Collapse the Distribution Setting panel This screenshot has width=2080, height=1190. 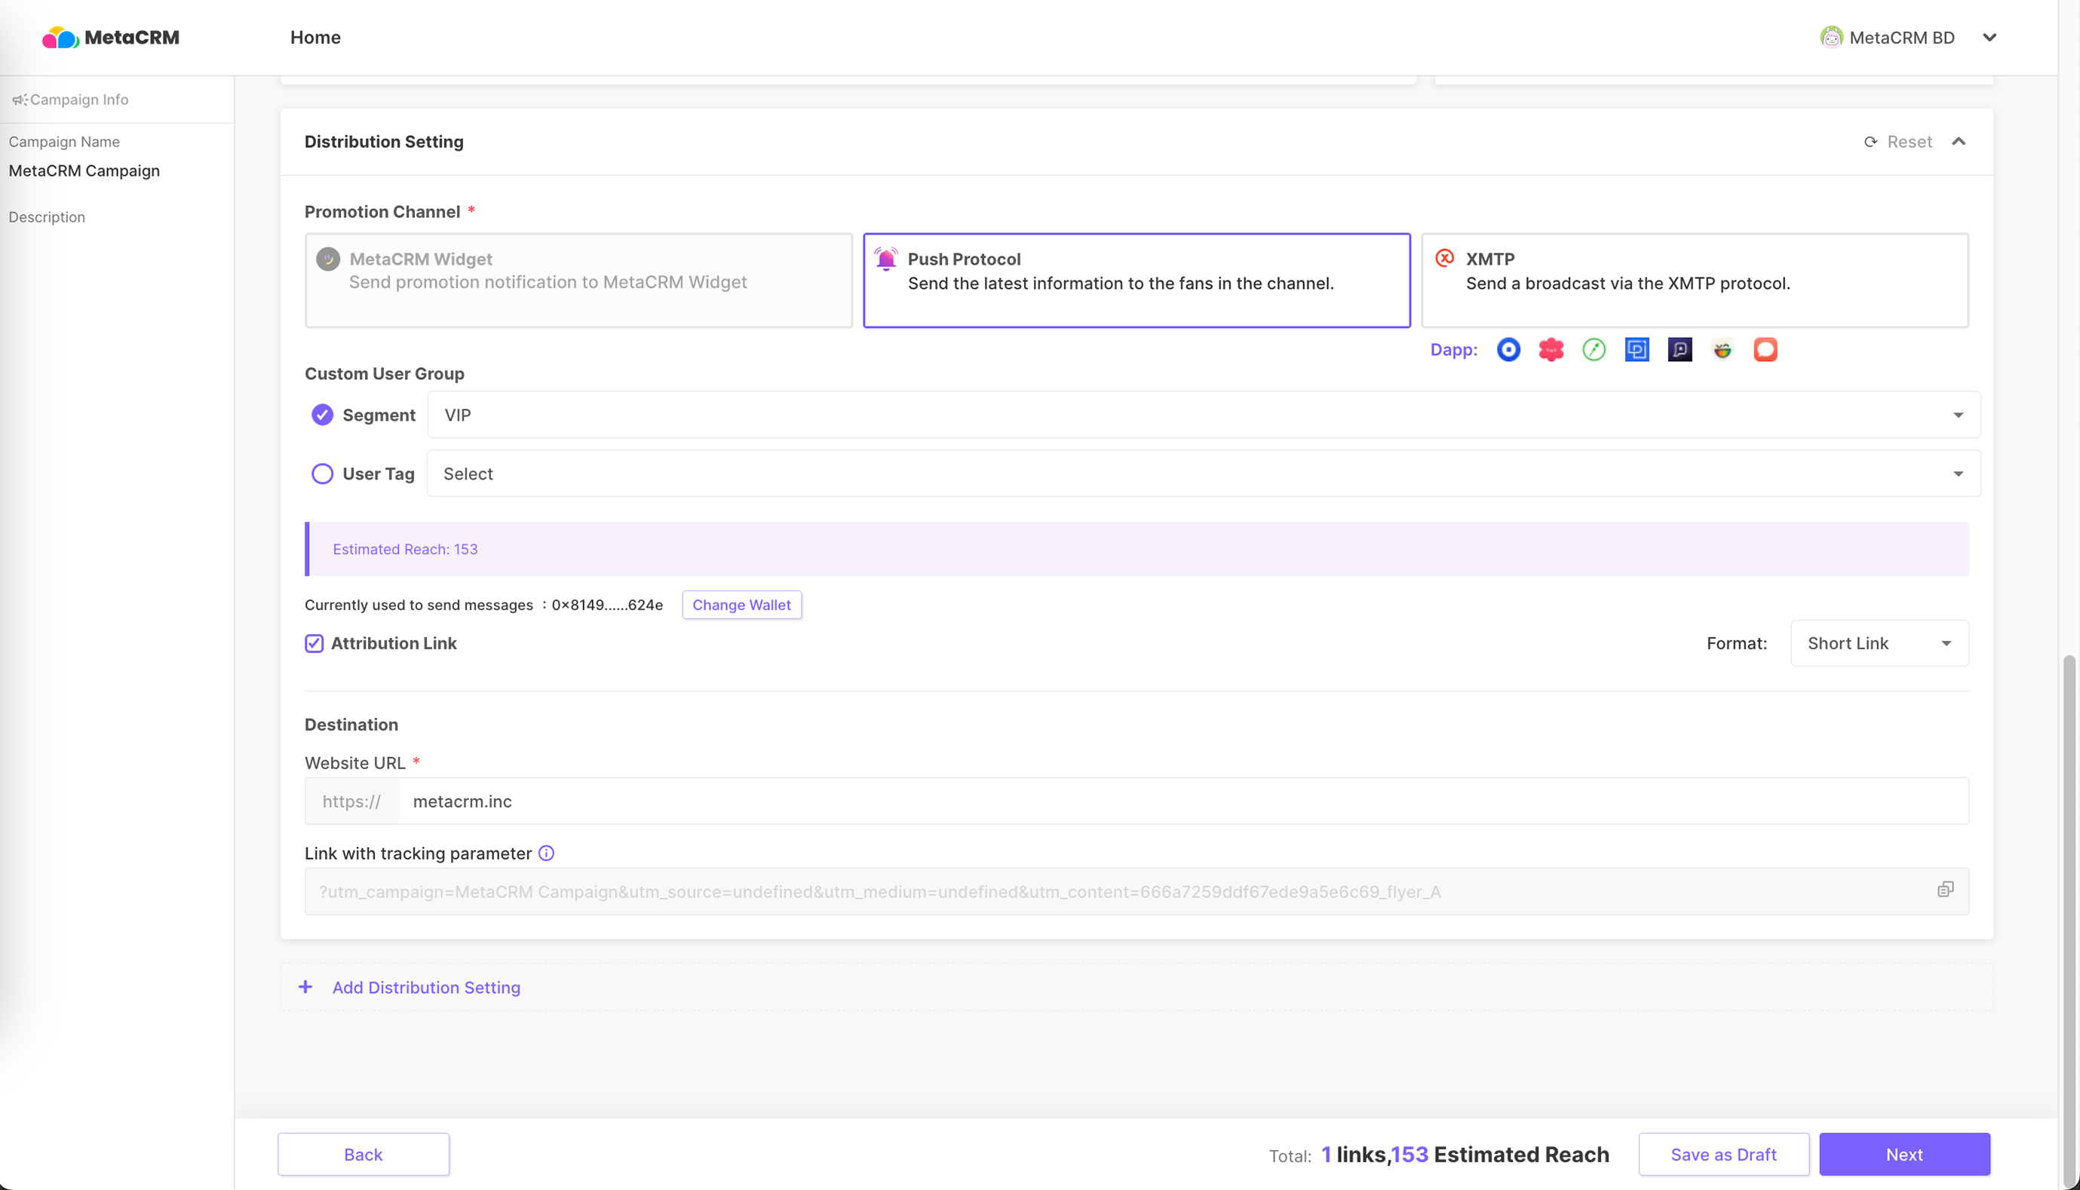coord(1959,143)
